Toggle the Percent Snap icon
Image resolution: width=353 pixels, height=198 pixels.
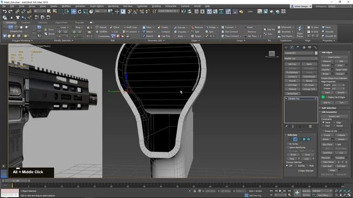tap(142, 12)
